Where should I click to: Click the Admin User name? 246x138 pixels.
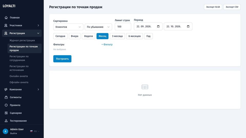pyautogui.click(x=17, y=129)
